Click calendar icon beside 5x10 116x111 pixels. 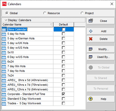click(x=4, y=52)
